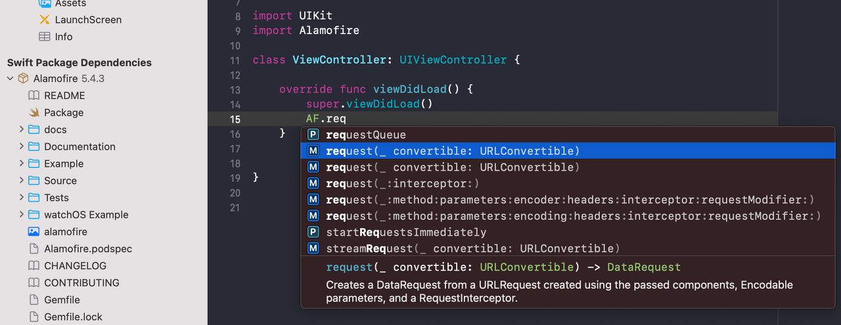Choose streamRequest(_ convertible:) completion

568,248
